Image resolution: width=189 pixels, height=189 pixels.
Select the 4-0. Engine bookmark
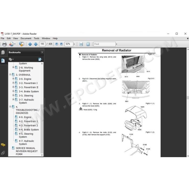25,117
